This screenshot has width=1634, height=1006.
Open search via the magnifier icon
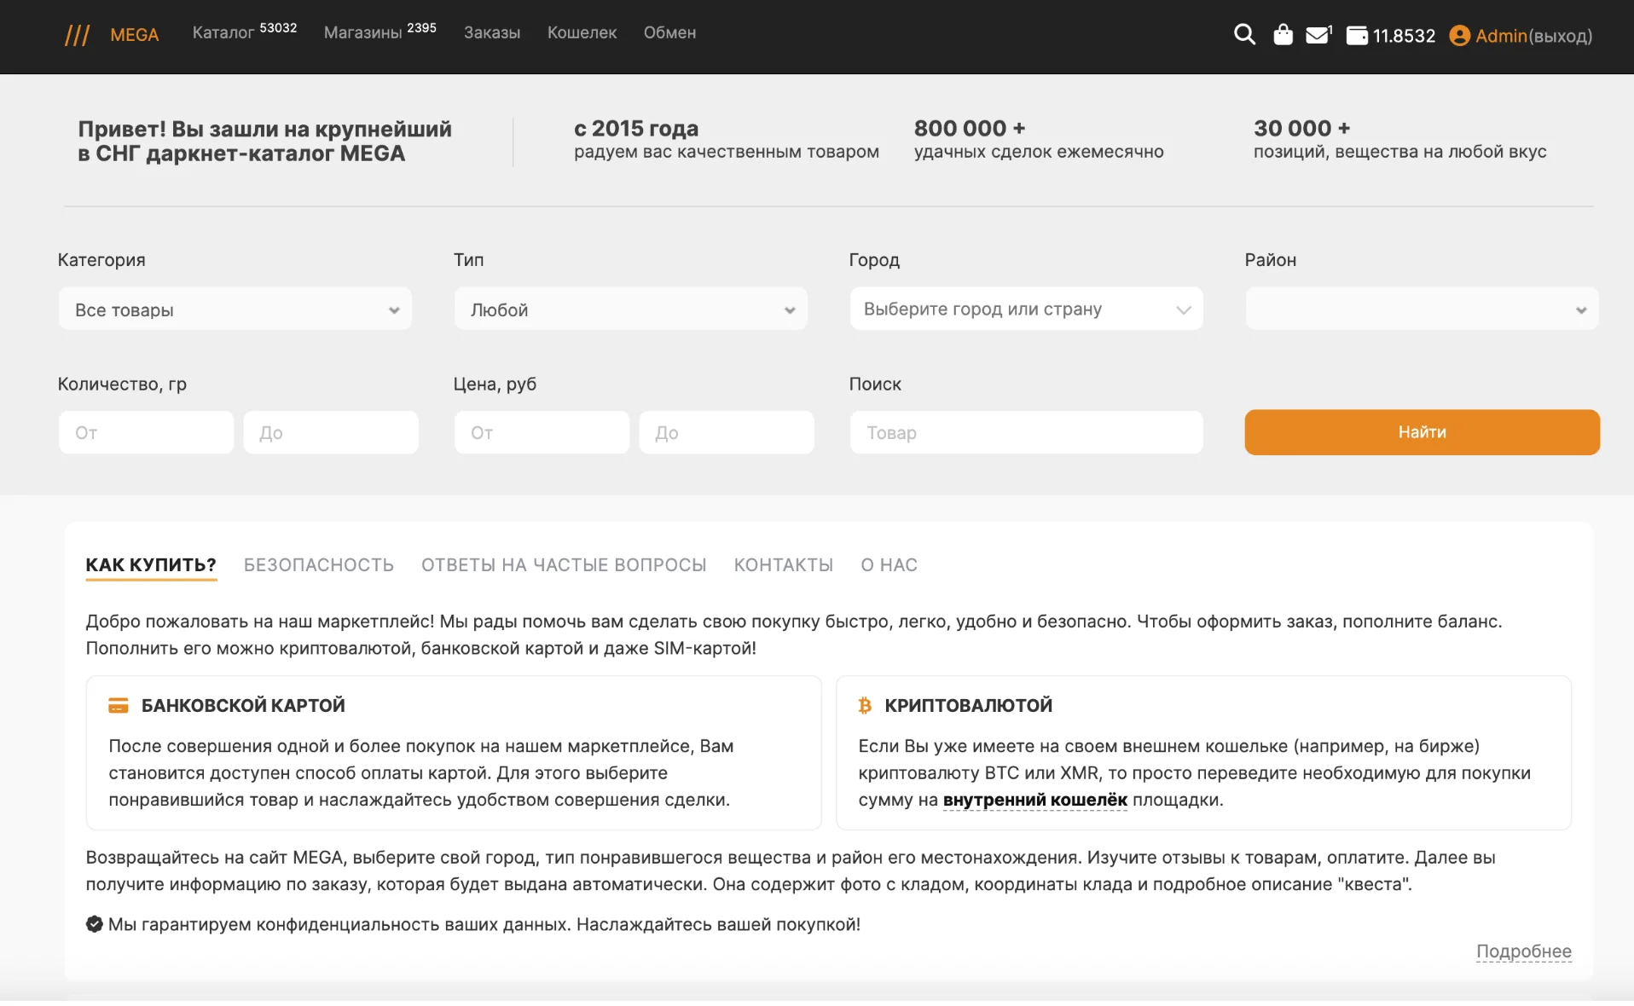(x=1244, y=35)
